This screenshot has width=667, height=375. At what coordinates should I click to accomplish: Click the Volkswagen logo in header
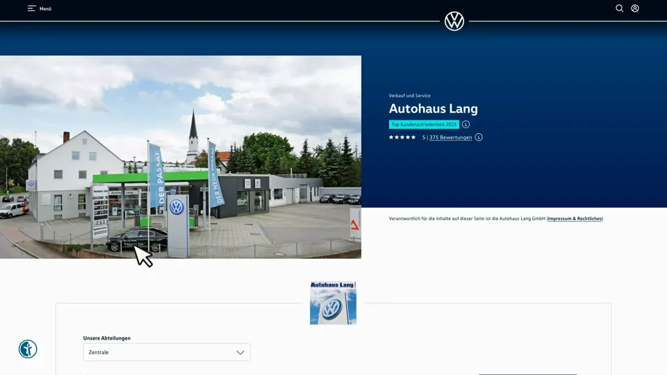454,21
